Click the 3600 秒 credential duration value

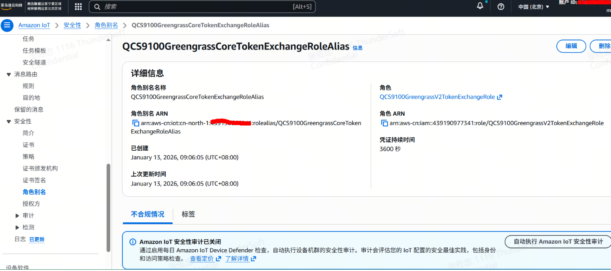tap(390, 149)
